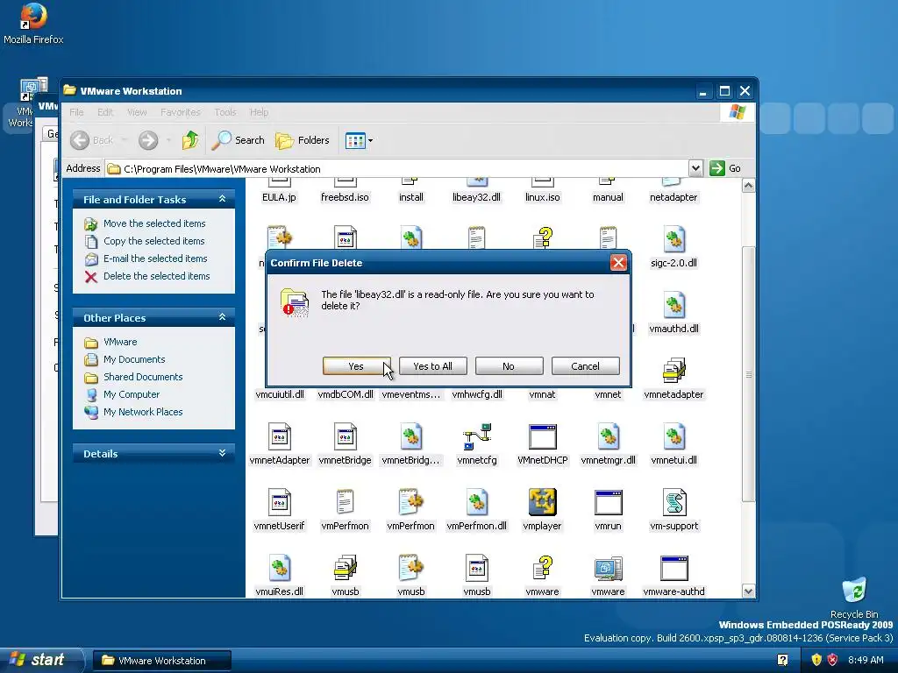Open the Tools menu
898x673 pixels.
click(x=225, y=112)
